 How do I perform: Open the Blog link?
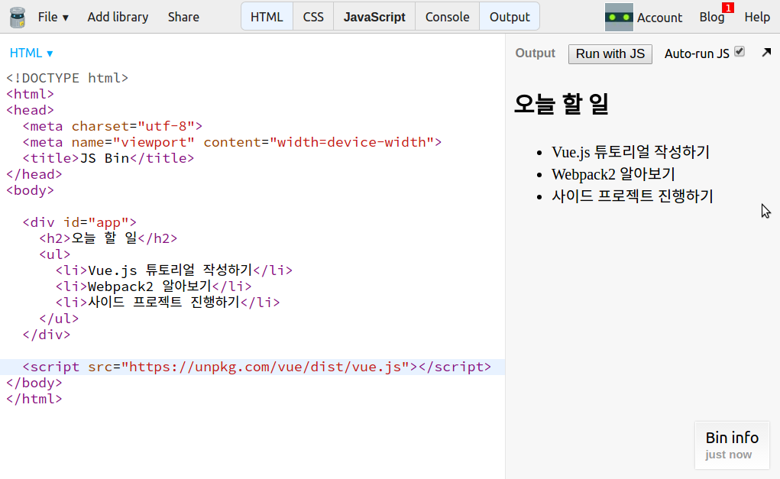[710, 17]
